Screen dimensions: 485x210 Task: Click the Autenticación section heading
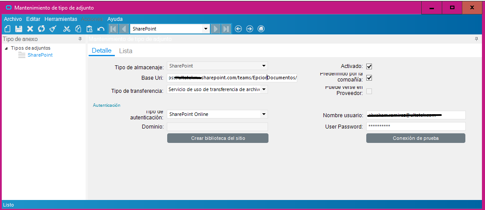coord(107,105)
